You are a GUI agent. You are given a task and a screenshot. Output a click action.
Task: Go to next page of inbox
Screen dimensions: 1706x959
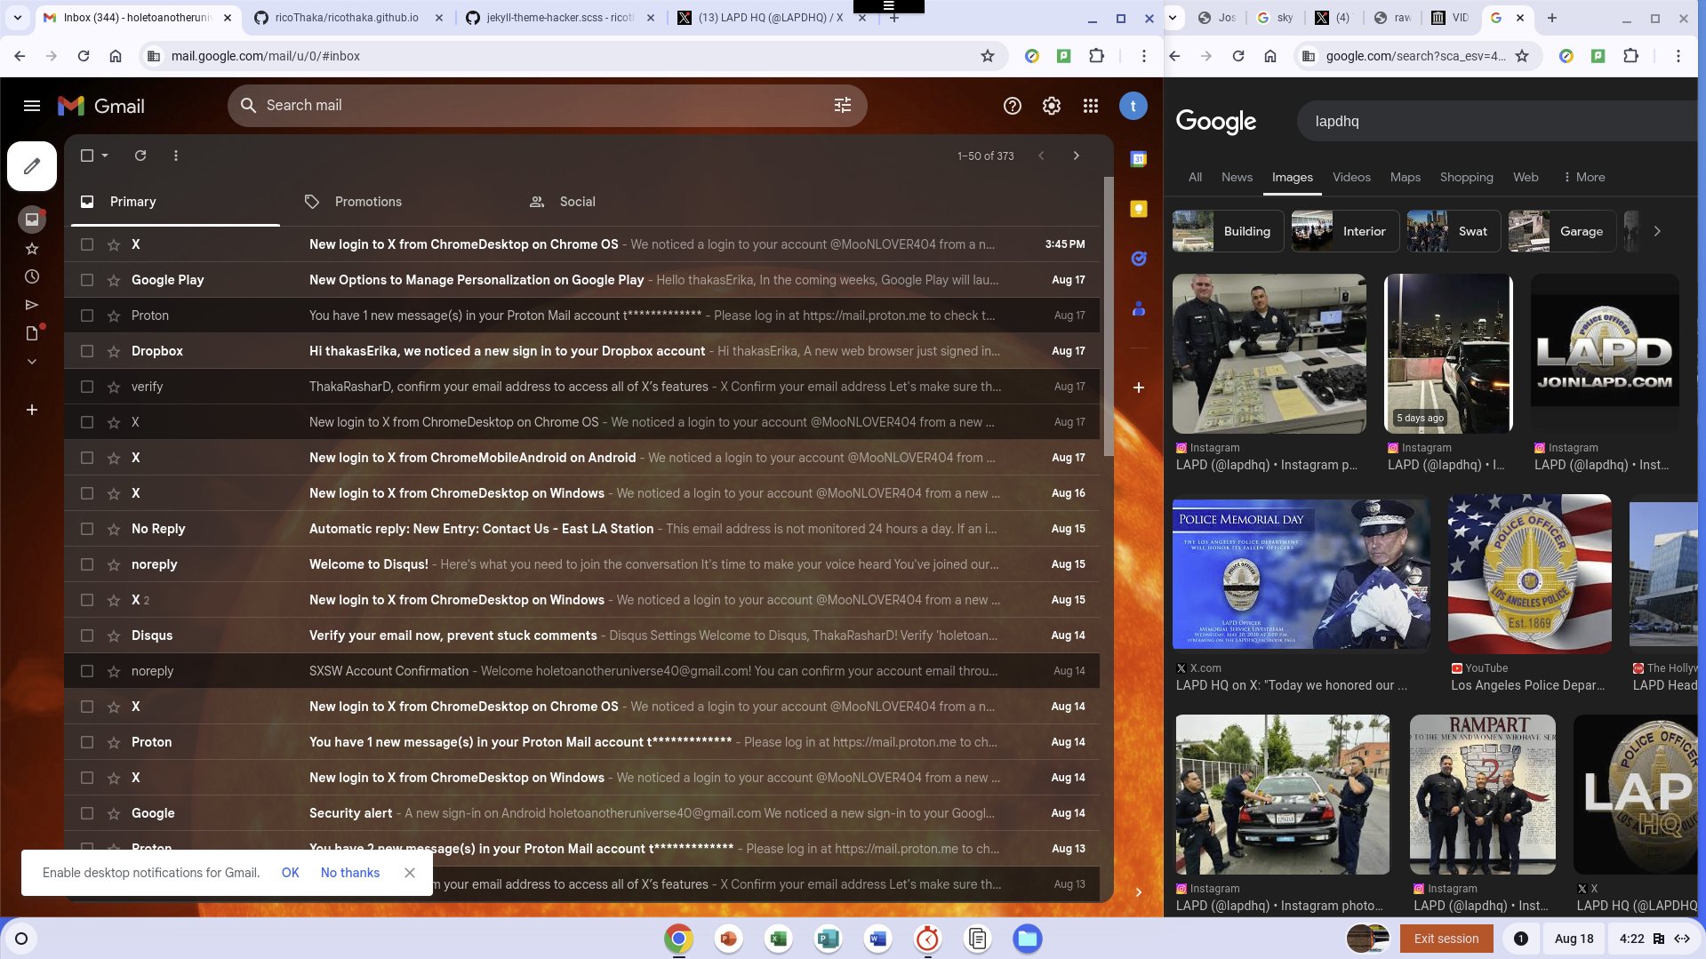pos(1077,156)
